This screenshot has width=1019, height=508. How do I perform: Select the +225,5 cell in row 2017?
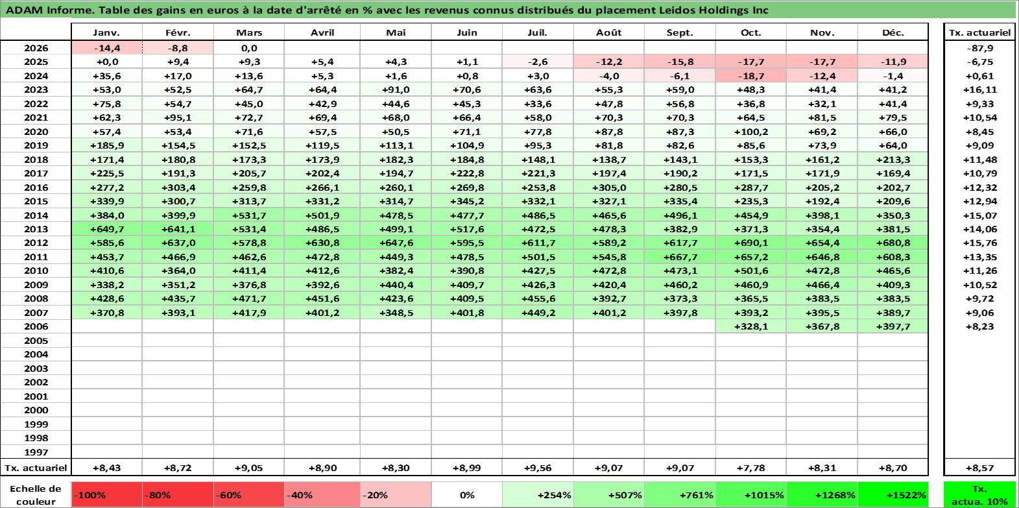(x=106, y=173)
